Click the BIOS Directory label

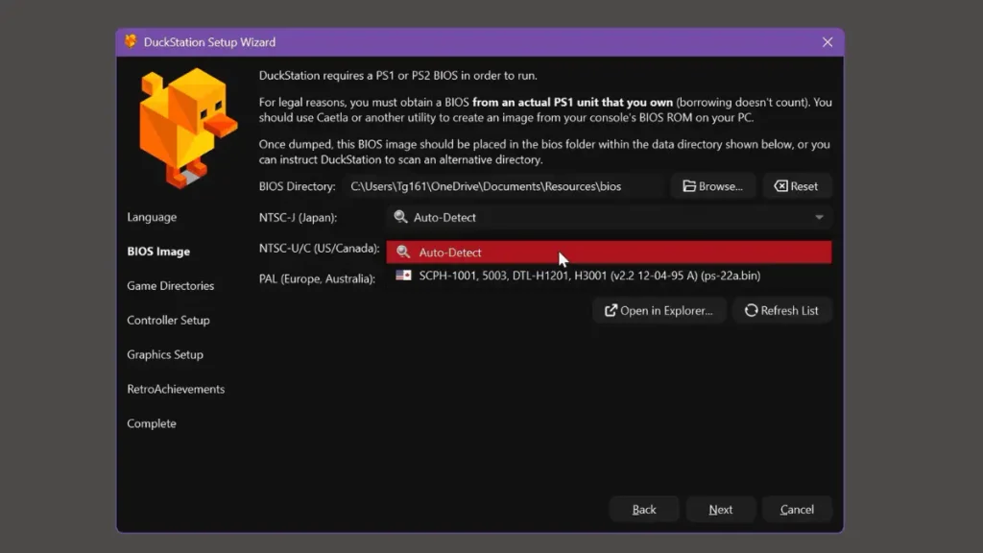tap(298, 186)
